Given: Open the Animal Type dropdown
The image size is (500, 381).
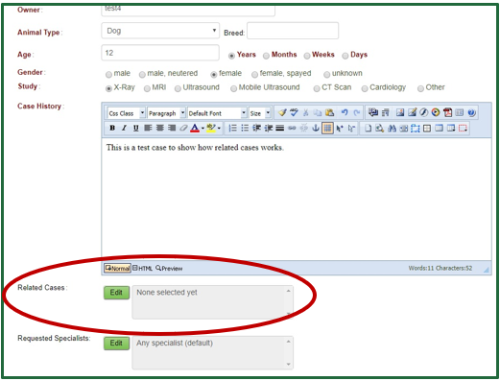Looking at the screenshot, I should 160,31.
